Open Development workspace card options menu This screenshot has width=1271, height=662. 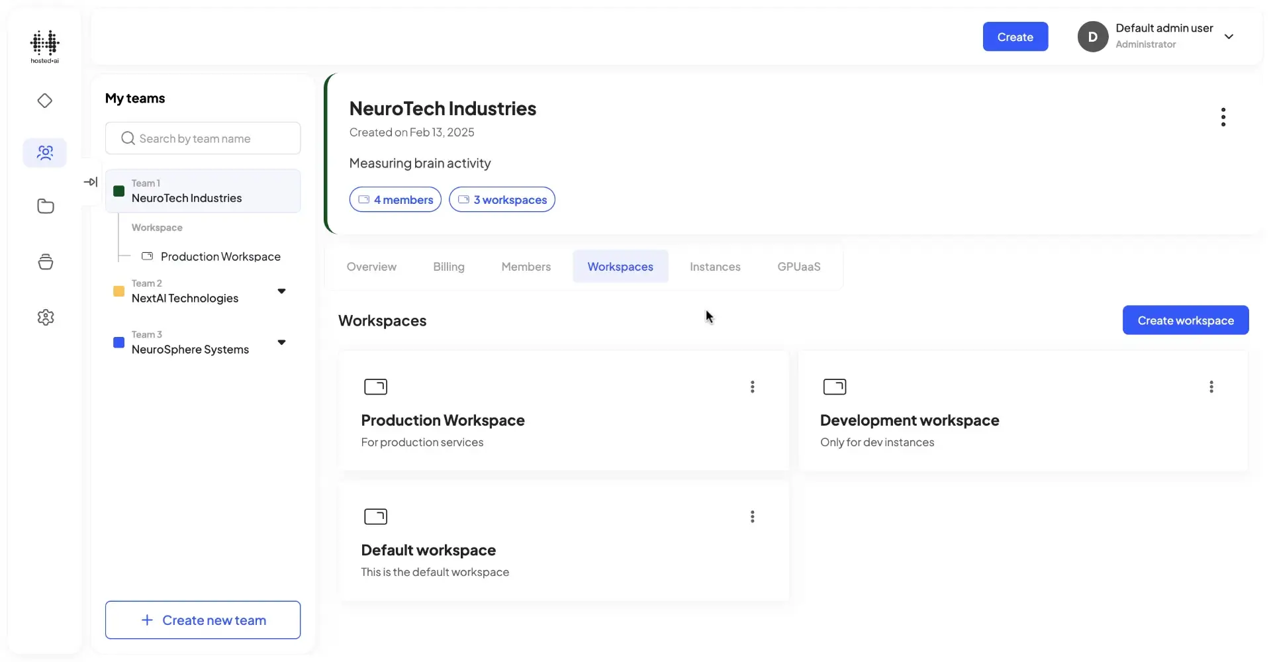(1212, 387)
